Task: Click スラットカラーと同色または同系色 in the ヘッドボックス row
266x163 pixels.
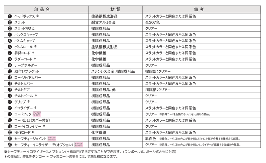Action: [171, 17]
